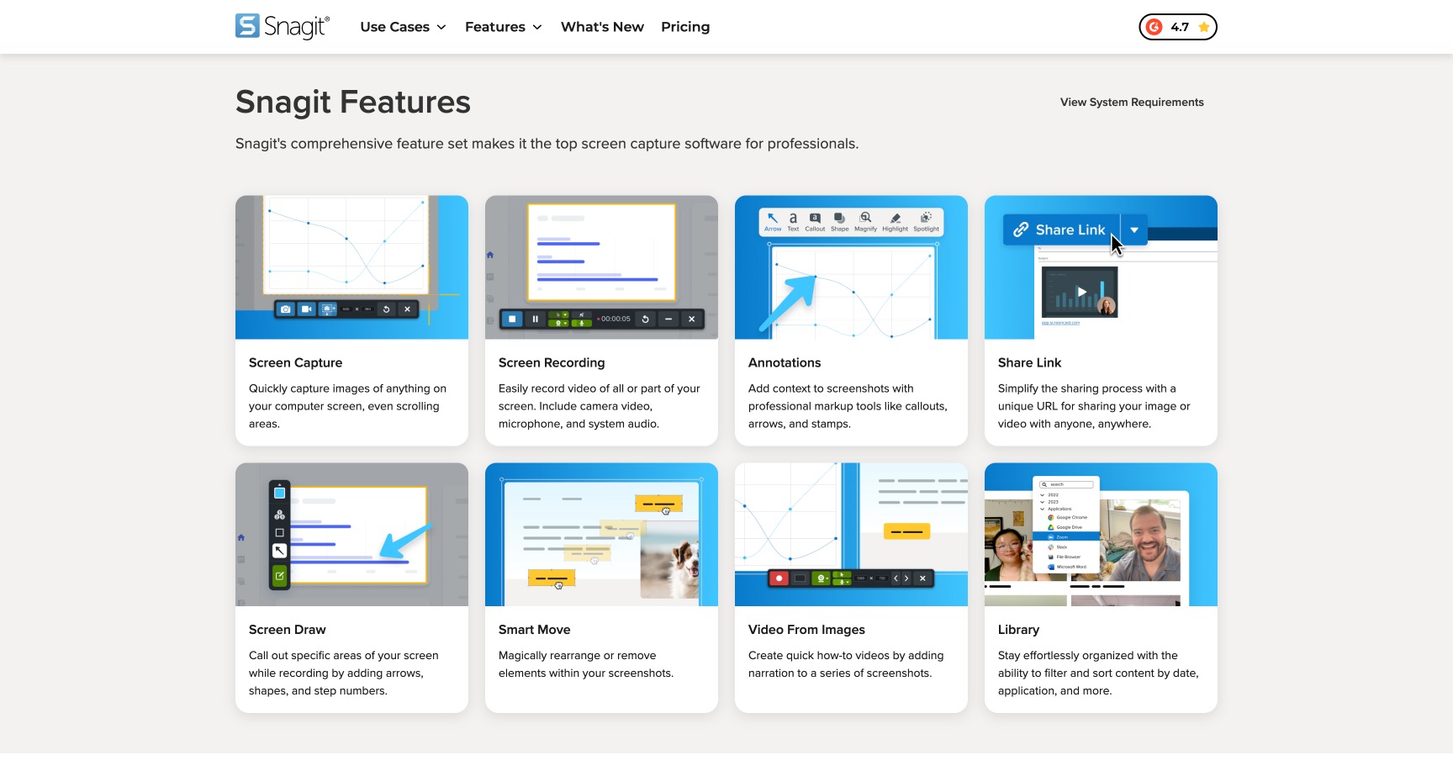Click the Screen Recording card title

[x=552, y=362]
